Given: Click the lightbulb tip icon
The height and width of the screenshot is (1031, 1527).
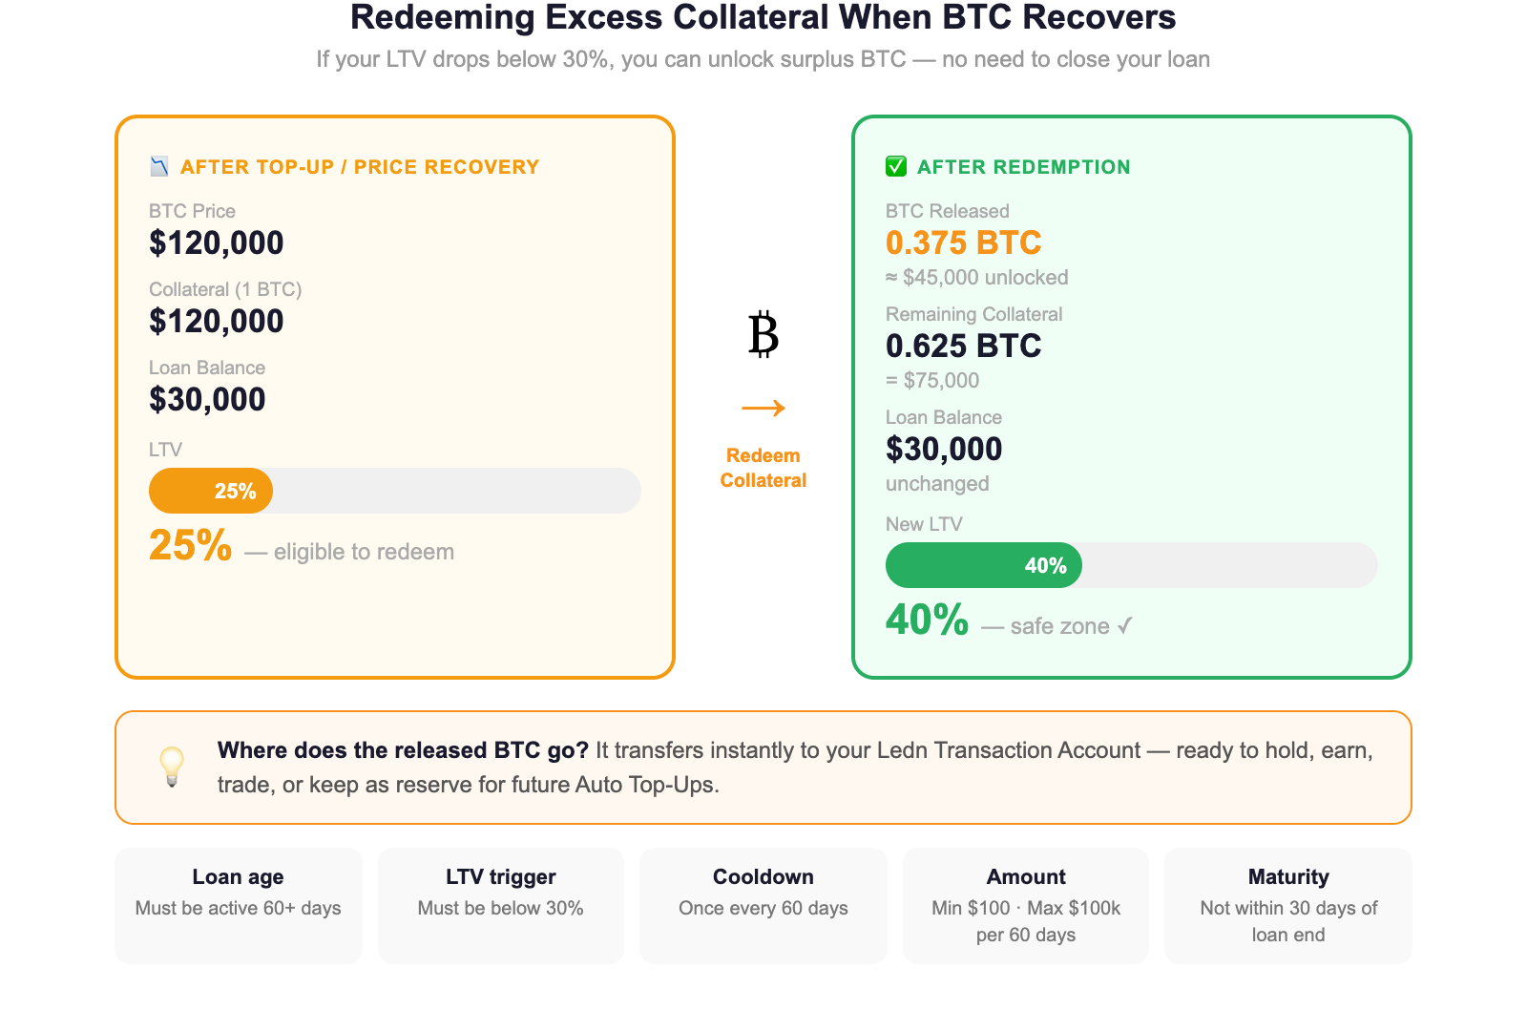Looking at the screenshot, I should pyautogui.click(x=172, y=767).
